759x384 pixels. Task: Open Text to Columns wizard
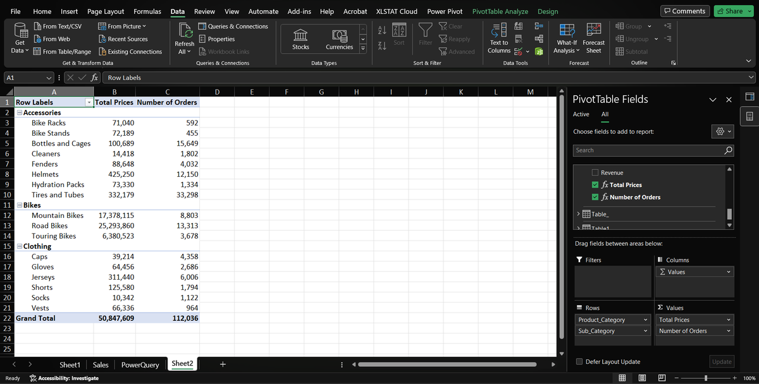click(x=499, y=39)
